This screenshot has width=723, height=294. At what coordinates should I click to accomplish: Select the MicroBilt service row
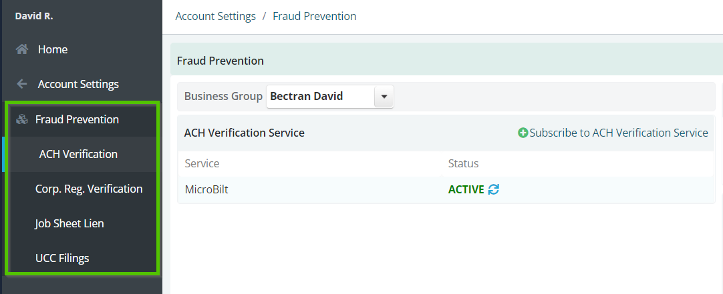(446, 189)
